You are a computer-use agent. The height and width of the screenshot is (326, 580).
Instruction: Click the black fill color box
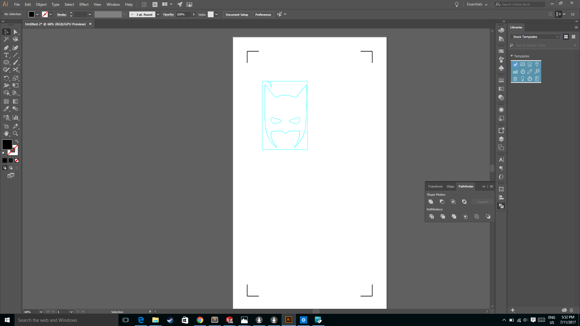7,145
